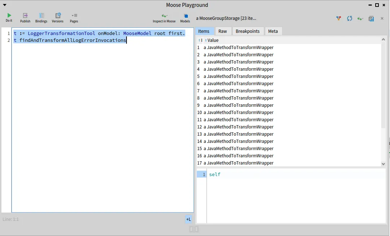Viewport: 390px width, 236px height.
Task: Click MooseModel in the playground code
Action: tap(137, 33)
